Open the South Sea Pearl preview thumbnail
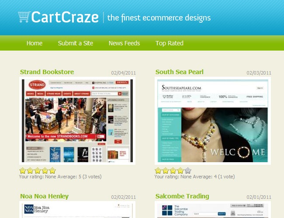The height and width of the screenshot is (218, 284). click(213, 121)
